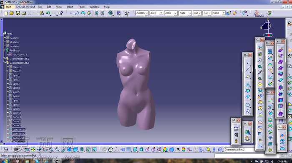Expand the Geometrical Set.1 node
Image resolution: width=292 pixels, height=163 pixels.
[x=4, y=59]
